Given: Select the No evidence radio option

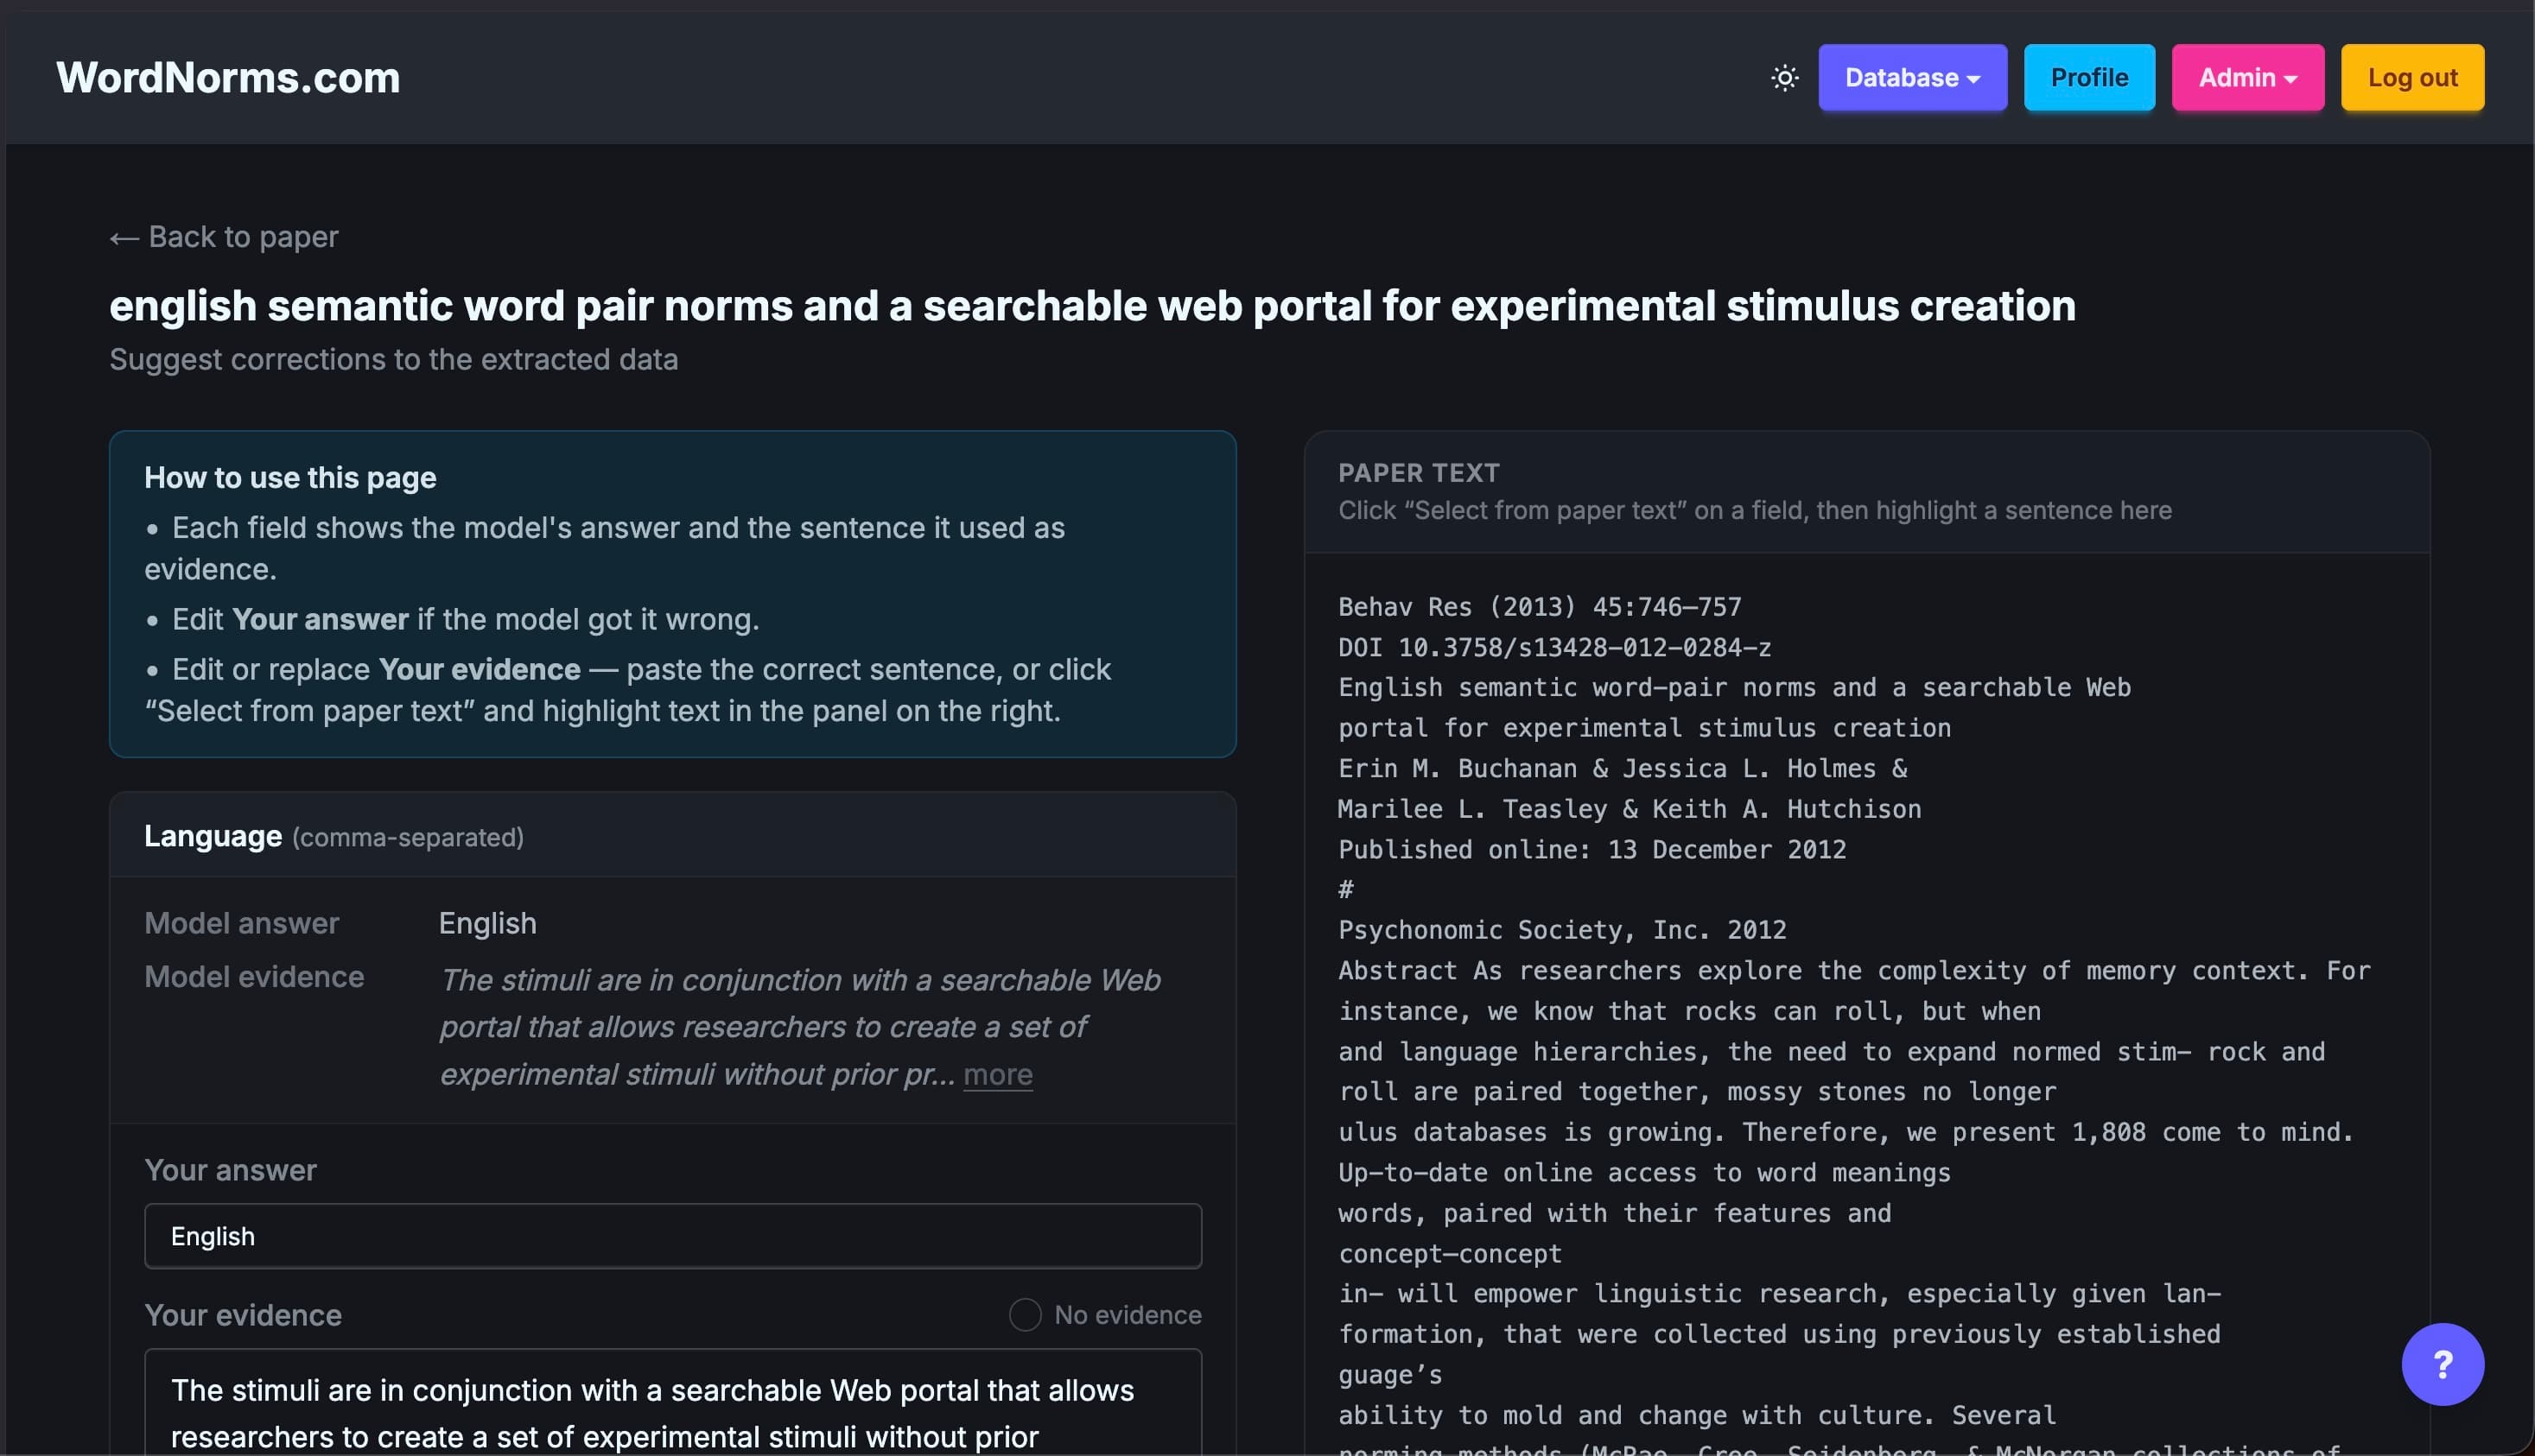Looking at the screenshot, I should [1025, 1314].
